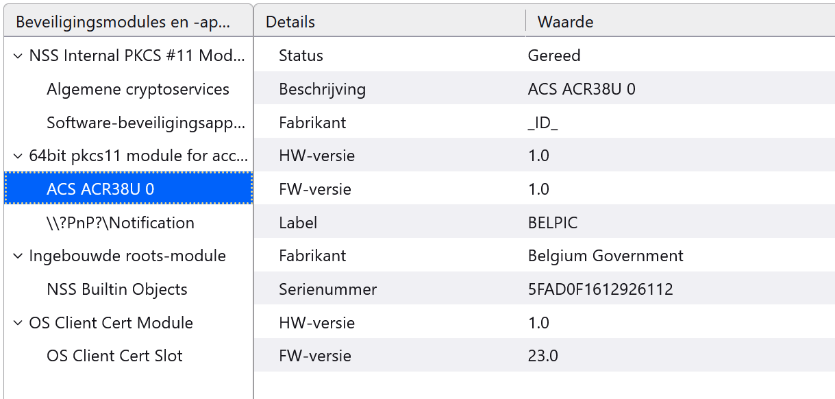The height and width of the screenshot is (399, 835).
Task: Collapse the NSS Internal PKCS #11 Module node
Action: point(17,56)
